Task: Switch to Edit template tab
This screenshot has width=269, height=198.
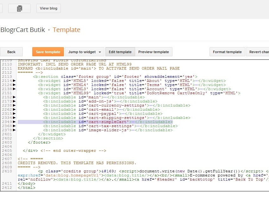Action: (x=120, y=52)
